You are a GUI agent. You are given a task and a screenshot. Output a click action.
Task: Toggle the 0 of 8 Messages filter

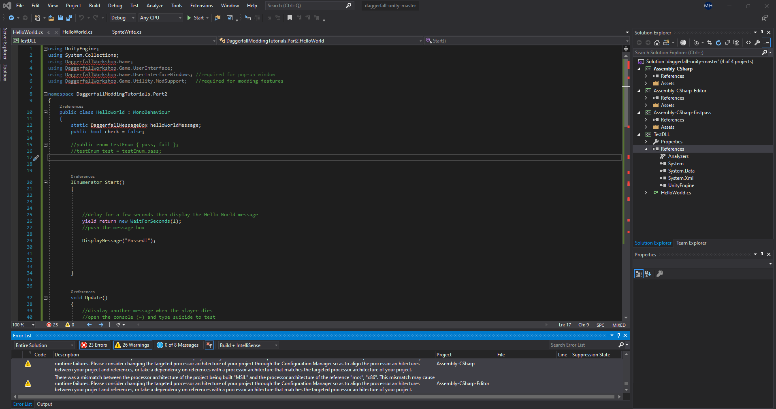coord(178,345)
